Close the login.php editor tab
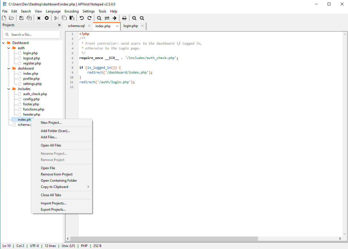Screen dimensions: 348x249 click(x=142, y=26)
